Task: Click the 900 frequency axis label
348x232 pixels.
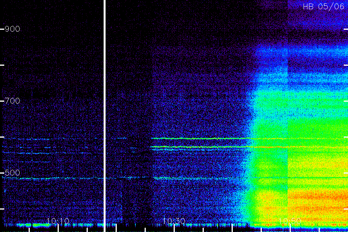Action: pos(12,29)
